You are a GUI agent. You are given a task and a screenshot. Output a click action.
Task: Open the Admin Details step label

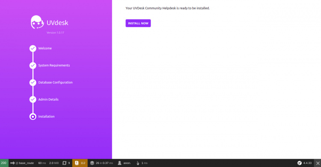[48, 100]
